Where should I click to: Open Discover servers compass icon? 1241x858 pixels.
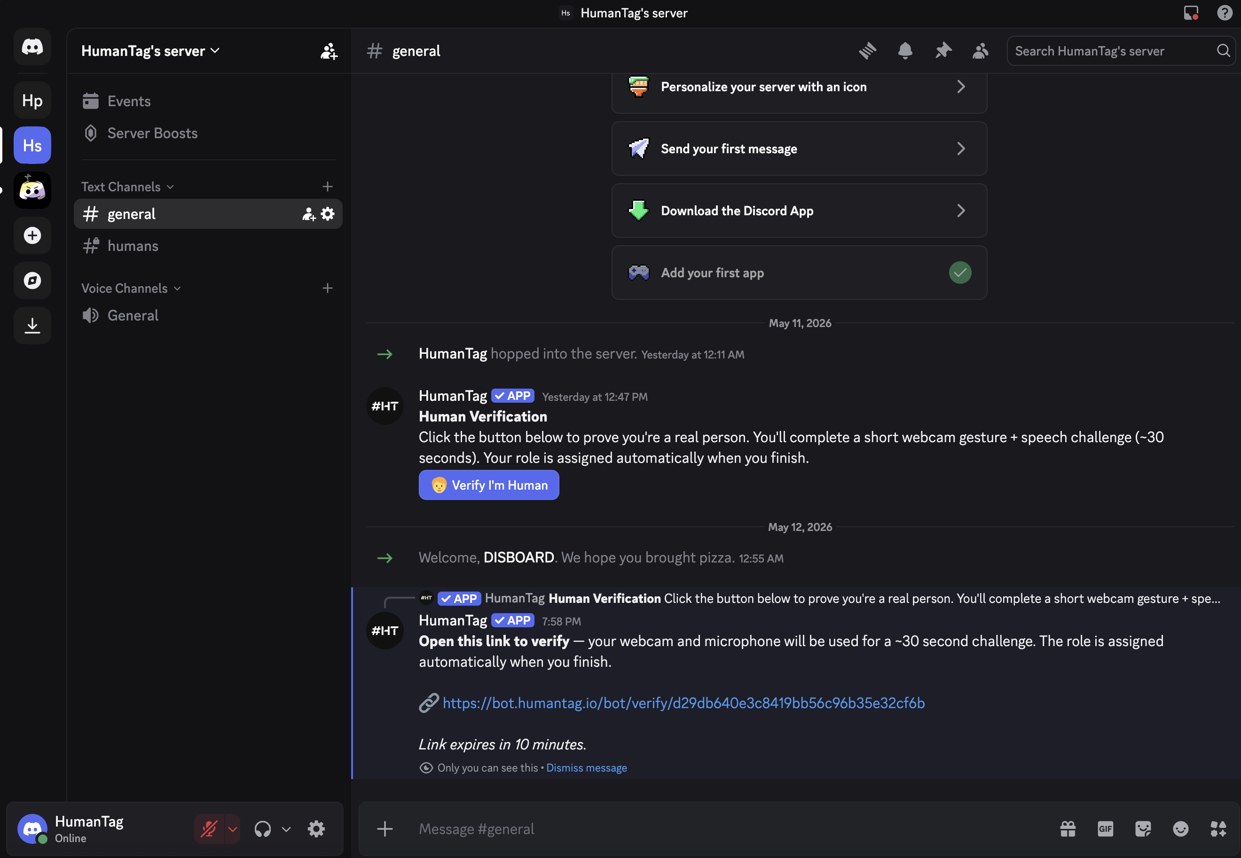32,281
